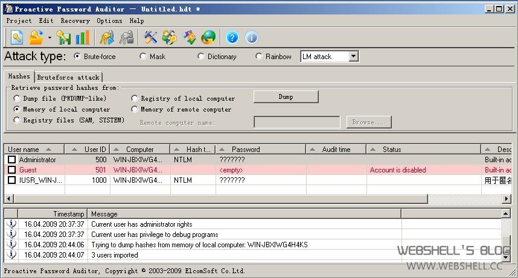Screen dimensions: 518x278
Task: Sort by Status column header
Action: [x=424, y=149]
